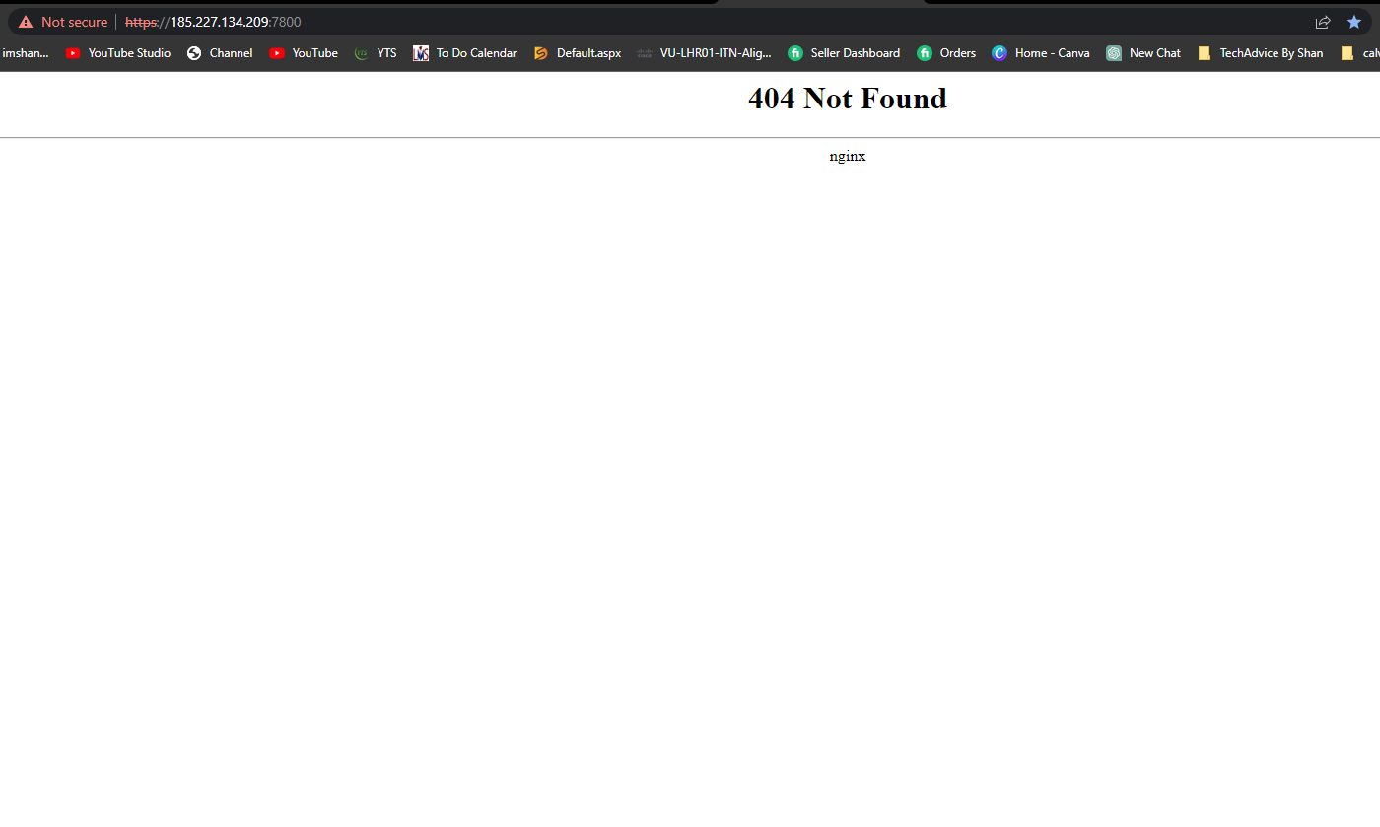
Task: Open the Not secure site info label
Action: (74, 22)
